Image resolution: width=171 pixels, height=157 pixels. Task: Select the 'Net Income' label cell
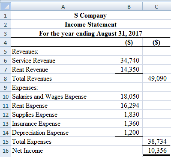click(x=63, y=151)
